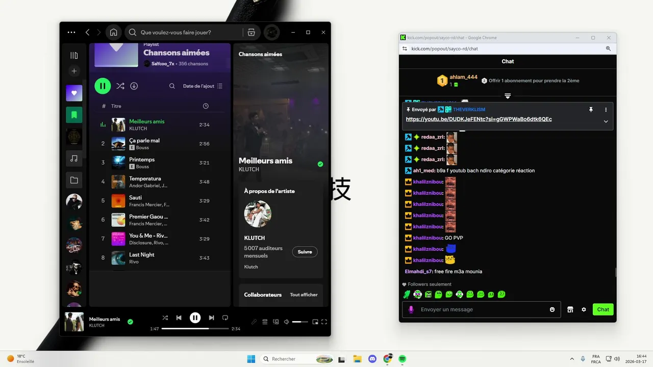Open the playback queue icon

click(x=265, y=322)
